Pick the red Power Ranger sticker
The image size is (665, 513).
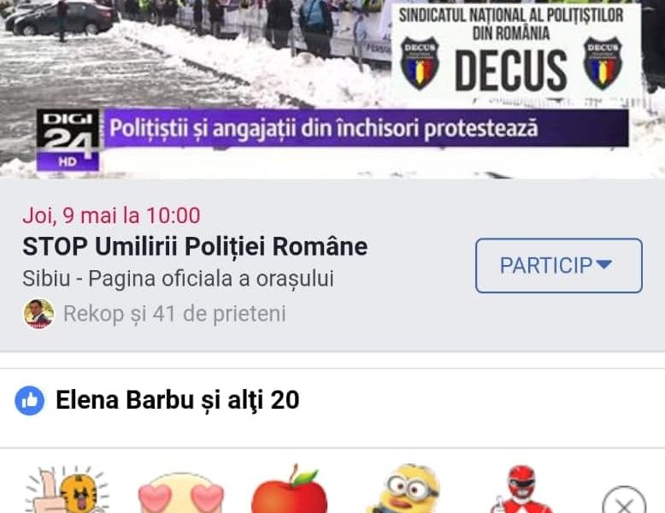521,489
